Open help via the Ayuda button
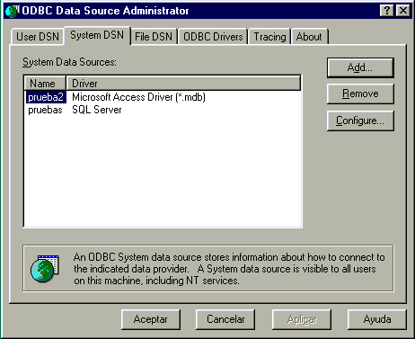Screen dimensions: 415x339 377,319
